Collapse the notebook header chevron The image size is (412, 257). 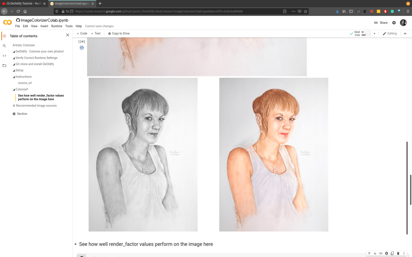[405, 34]
